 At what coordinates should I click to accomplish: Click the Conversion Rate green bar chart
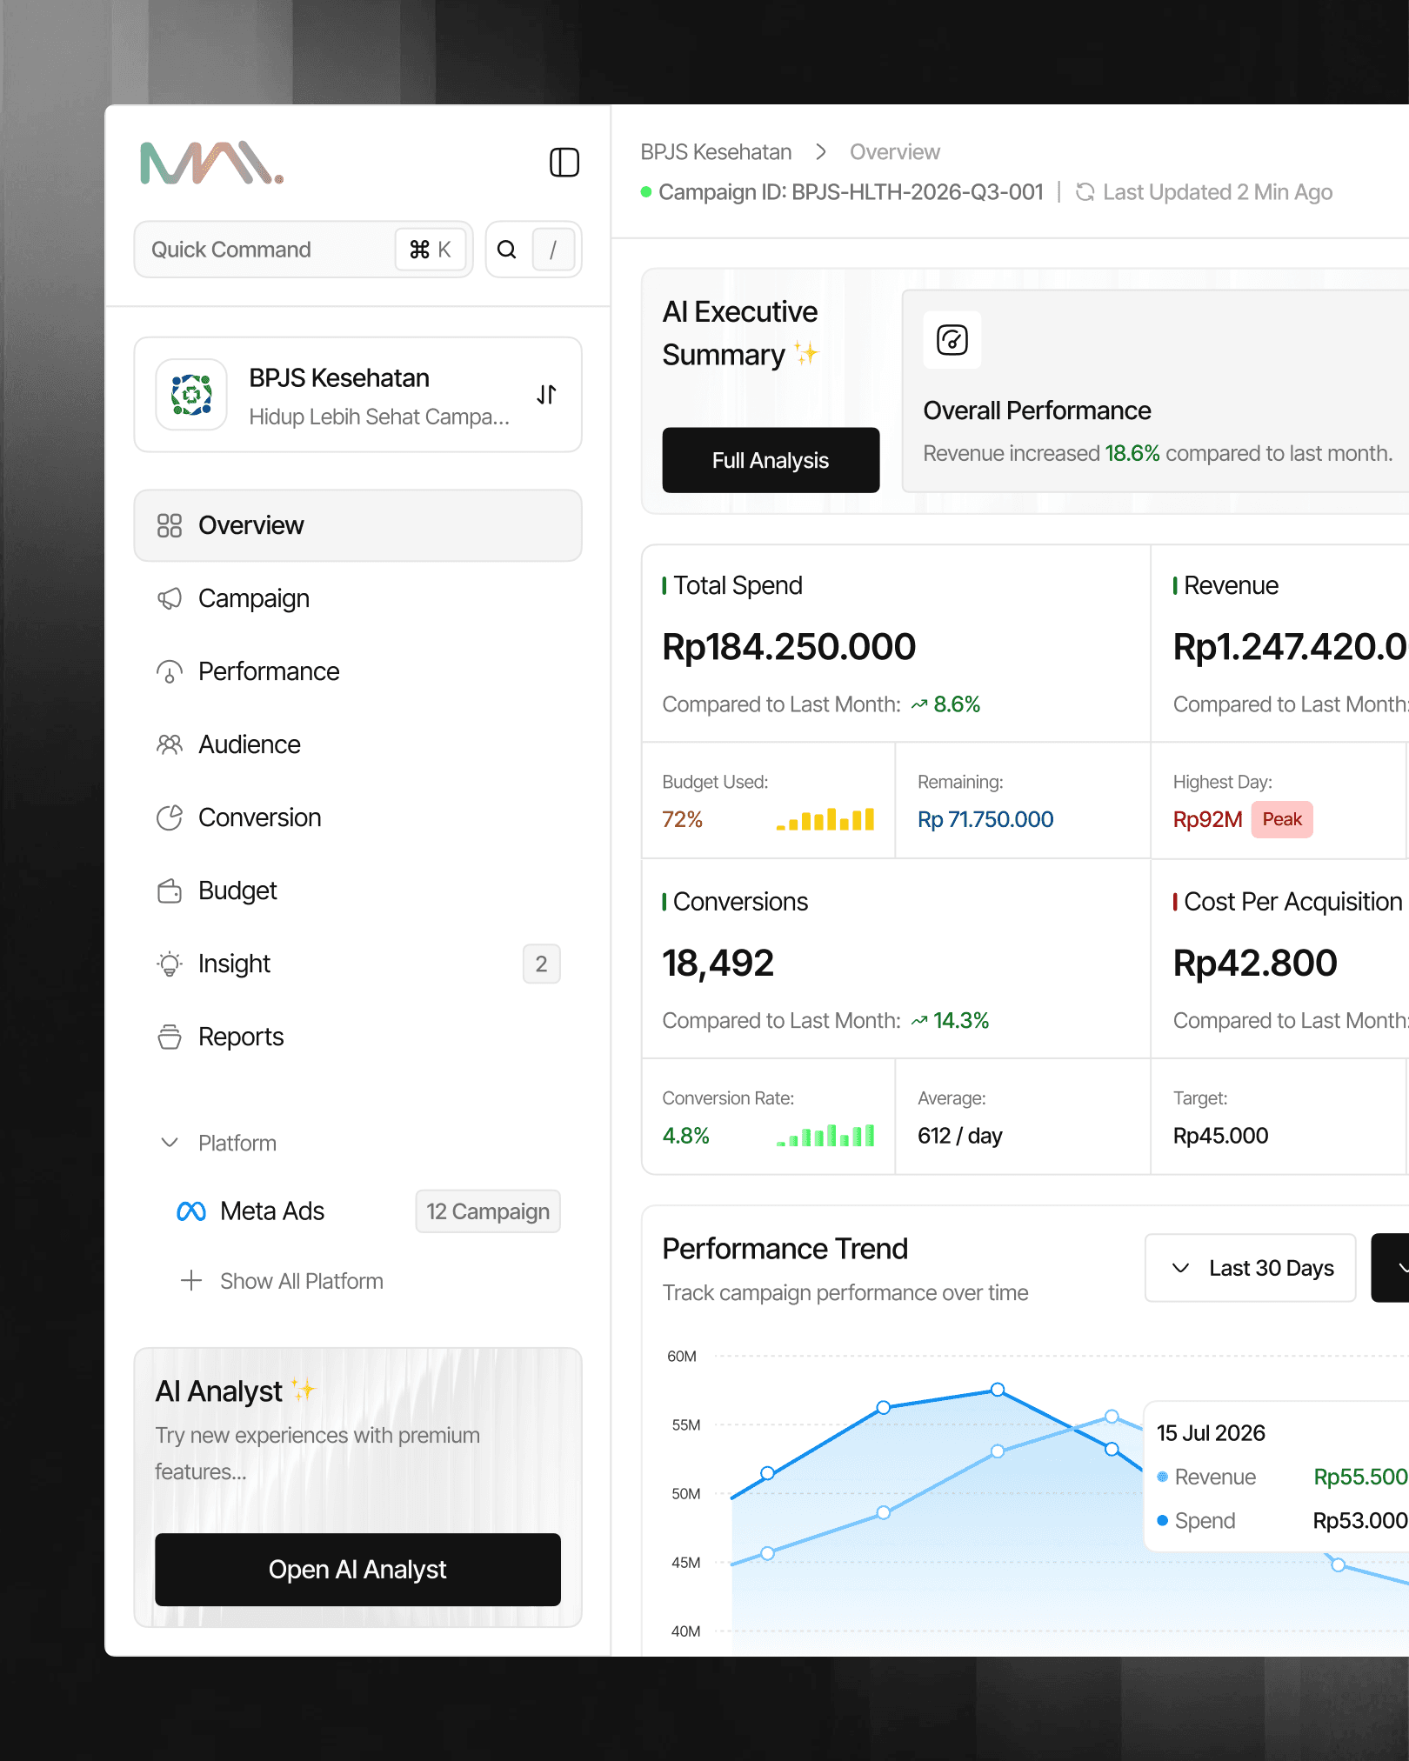tap(825, 1136)
